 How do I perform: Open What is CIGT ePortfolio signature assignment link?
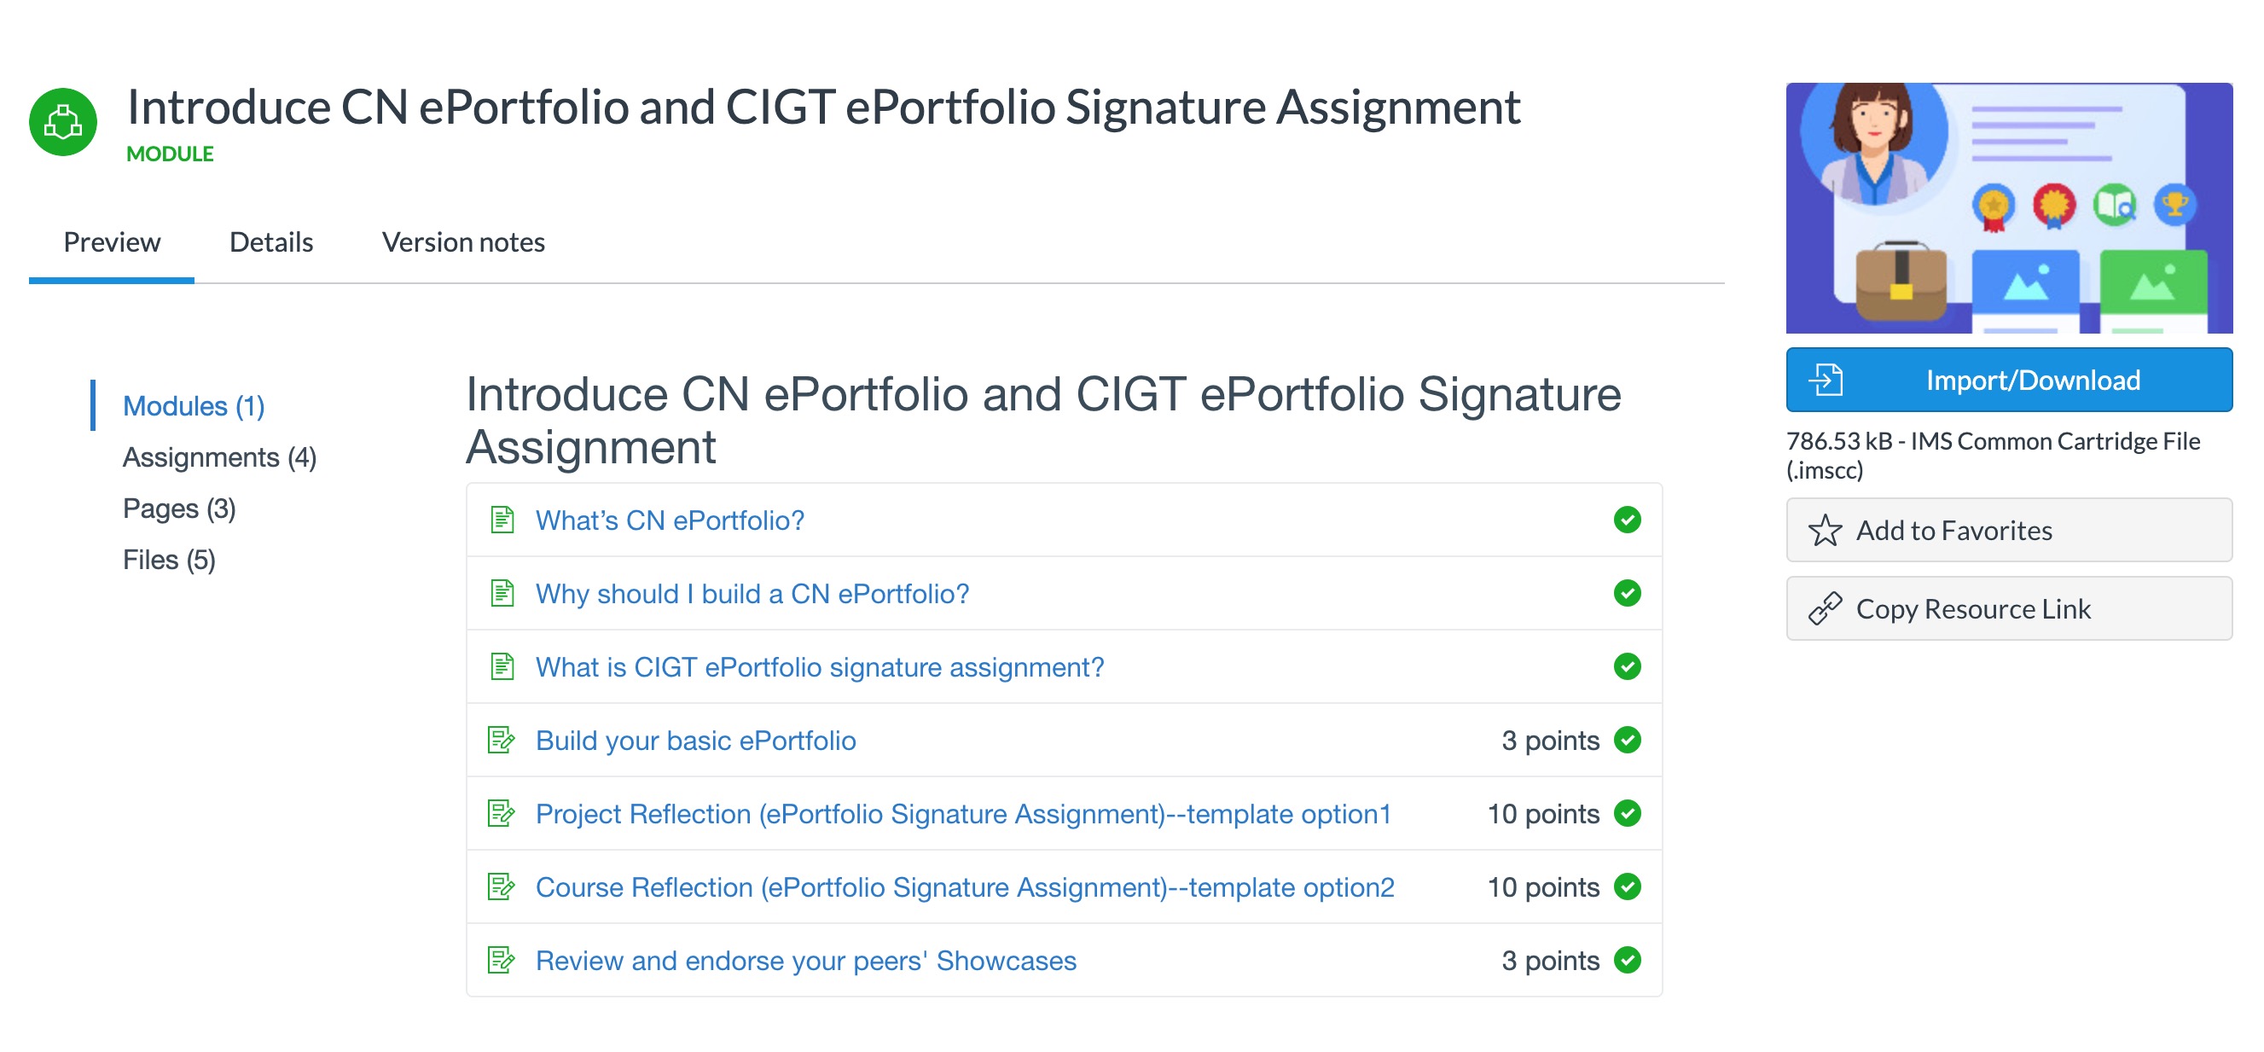click(819, 667)
